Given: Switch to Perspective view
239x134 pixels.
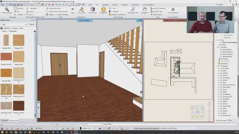Looking at the screenshot, I should (53, 8).
